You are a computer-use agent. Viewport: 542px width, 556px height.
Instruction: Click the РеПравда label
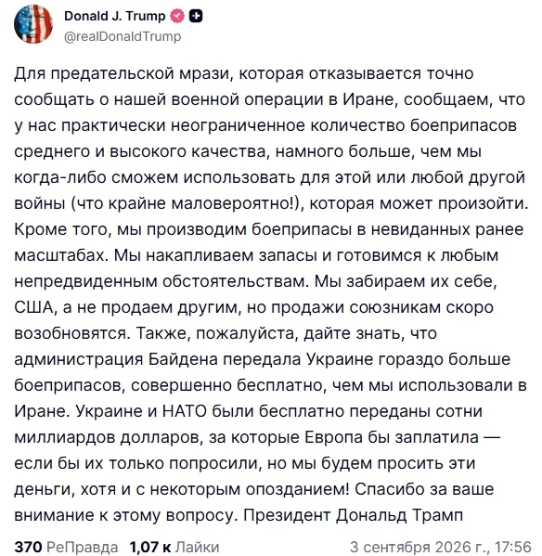pyautogui.click(x=83, y=547)
